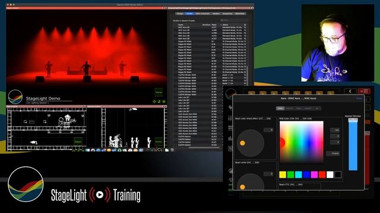
Task: Click the magnifier icon in the fixtures filter
Action: tap(221, 20)
